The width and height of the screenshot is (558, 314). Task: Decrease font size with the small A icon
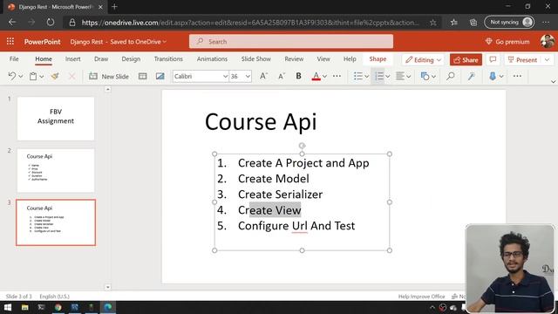click(x=281, y=76)
